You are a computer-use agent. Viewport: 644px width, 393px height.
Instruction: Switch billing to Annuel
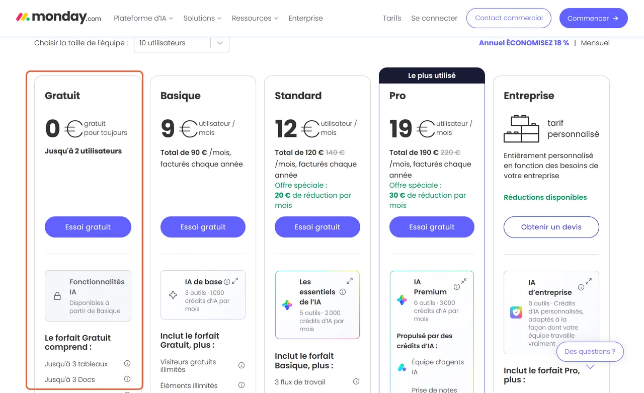coord(524,43)
